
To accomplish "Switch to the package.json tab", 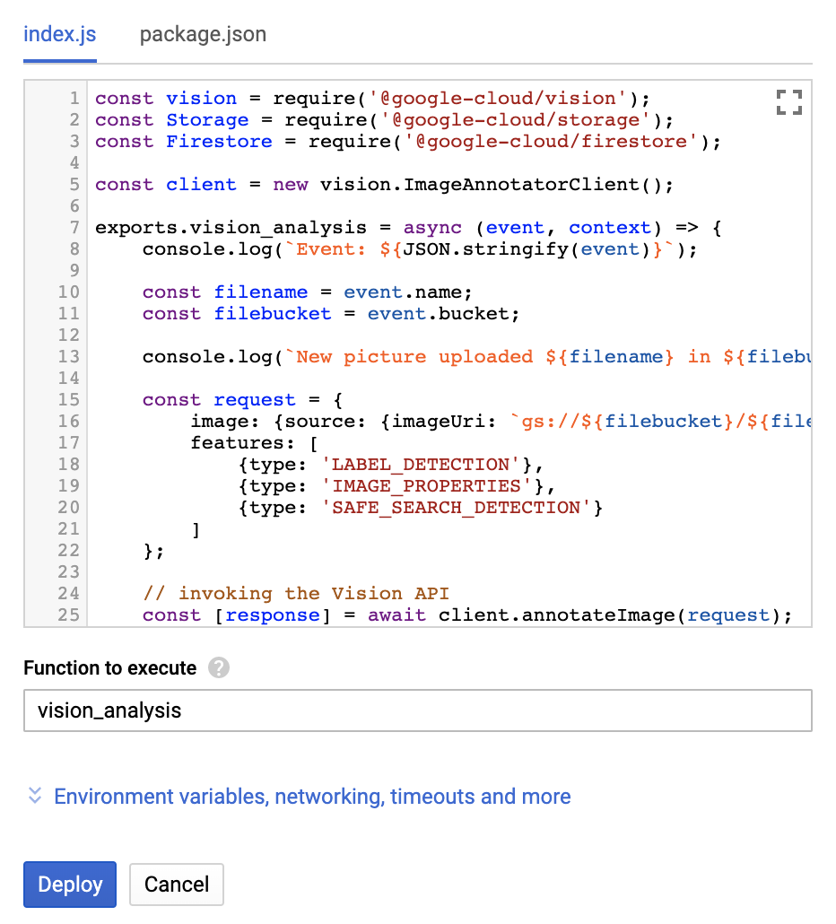I will (x=203, y=35).
